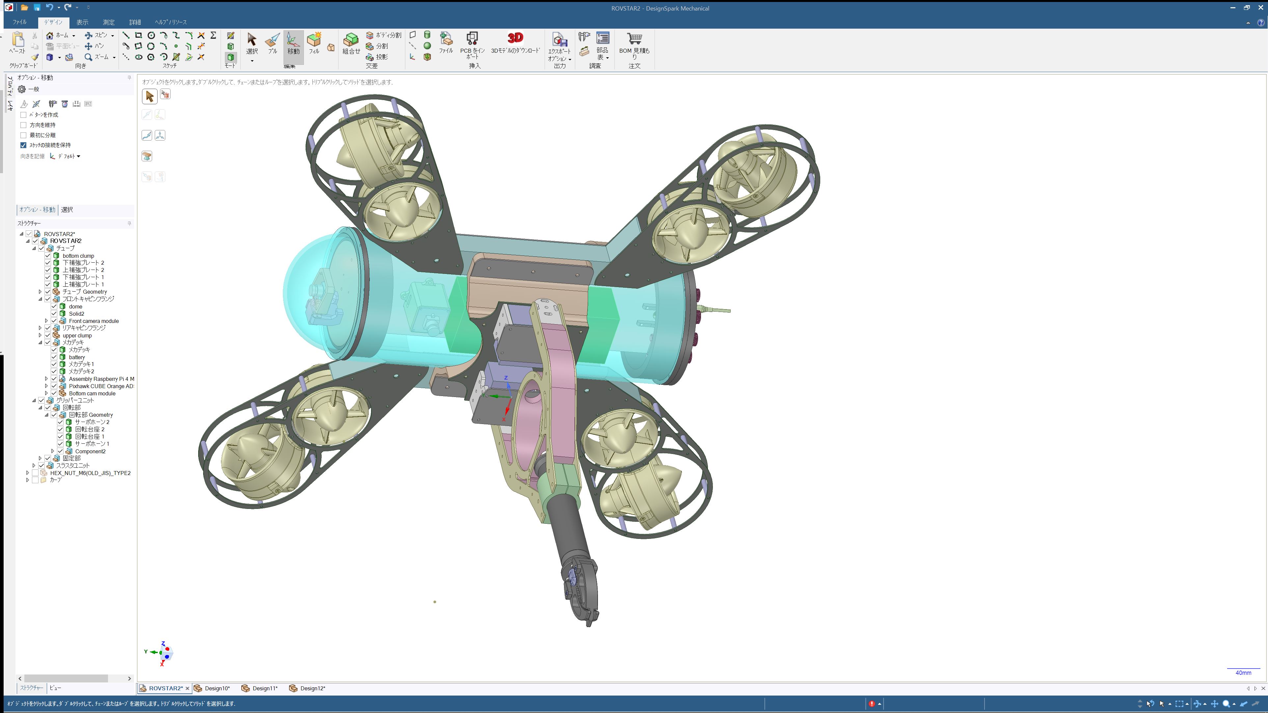Toggle visibility of bottom clump

48,255
